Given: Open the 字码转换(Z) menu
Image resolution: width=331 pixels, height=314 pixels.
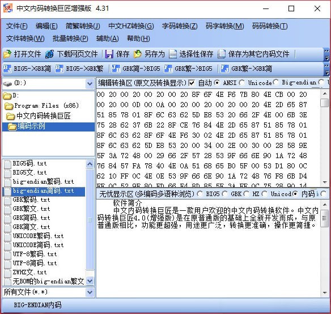Looking at the screenshot, I should (180, 26).
